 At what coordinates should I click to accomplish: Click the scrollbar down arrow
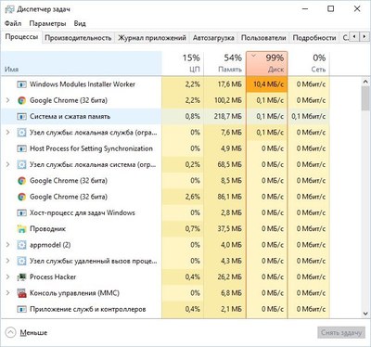click(365, 314)
